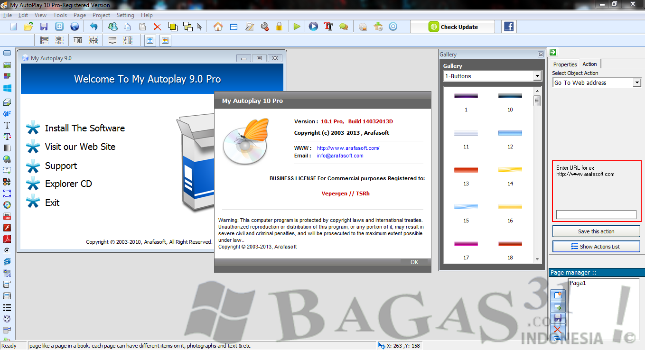Image resolution: width=645 pixels, height=350 pixels.
Task: Click the align left icon in second toolbar
Action: pos(44,41)
